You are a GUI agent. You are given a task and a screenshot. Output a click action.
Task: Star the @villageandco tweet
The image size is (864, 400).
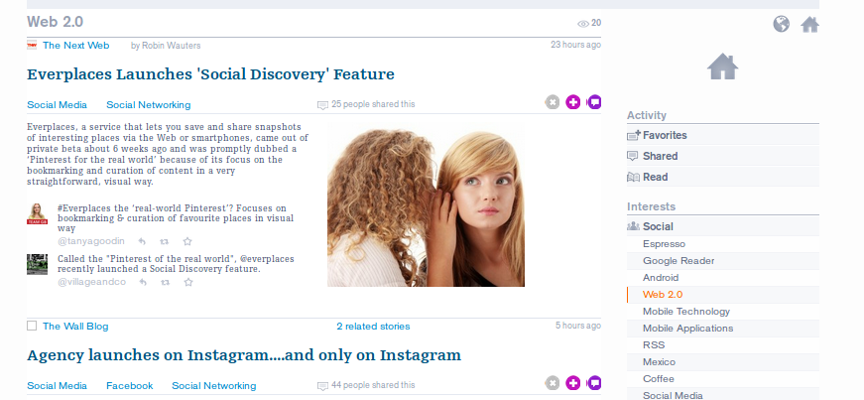pyautogui.click(x=187, y=282)
